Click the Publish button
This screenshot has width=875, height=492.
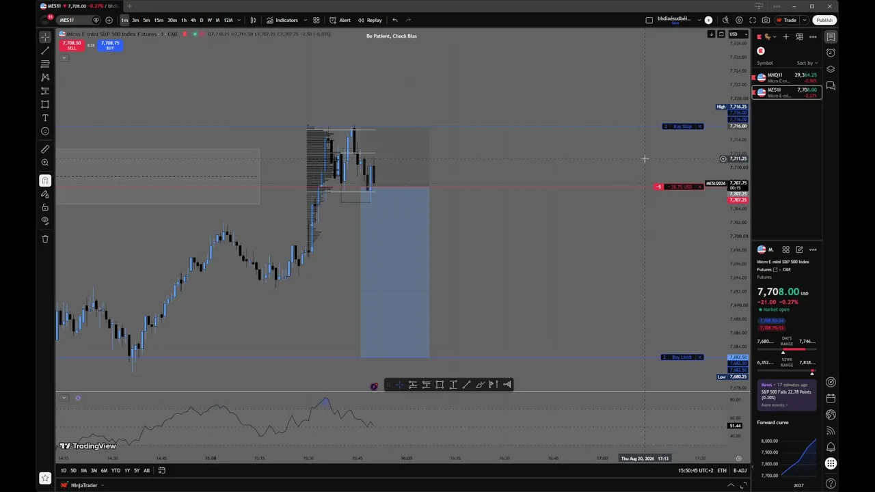[824, 20]
